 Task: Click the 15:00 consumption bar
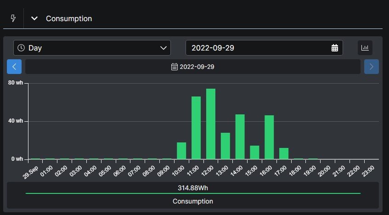(254, 153)
